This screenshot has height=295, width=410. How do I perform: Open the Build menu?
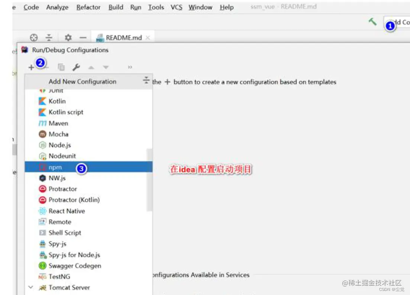[116, 7]
